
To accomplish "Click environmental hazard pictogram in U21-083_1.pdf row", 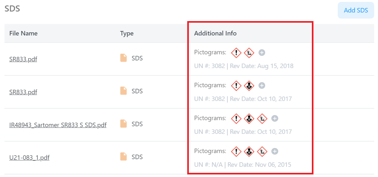I will pos(262,151).
